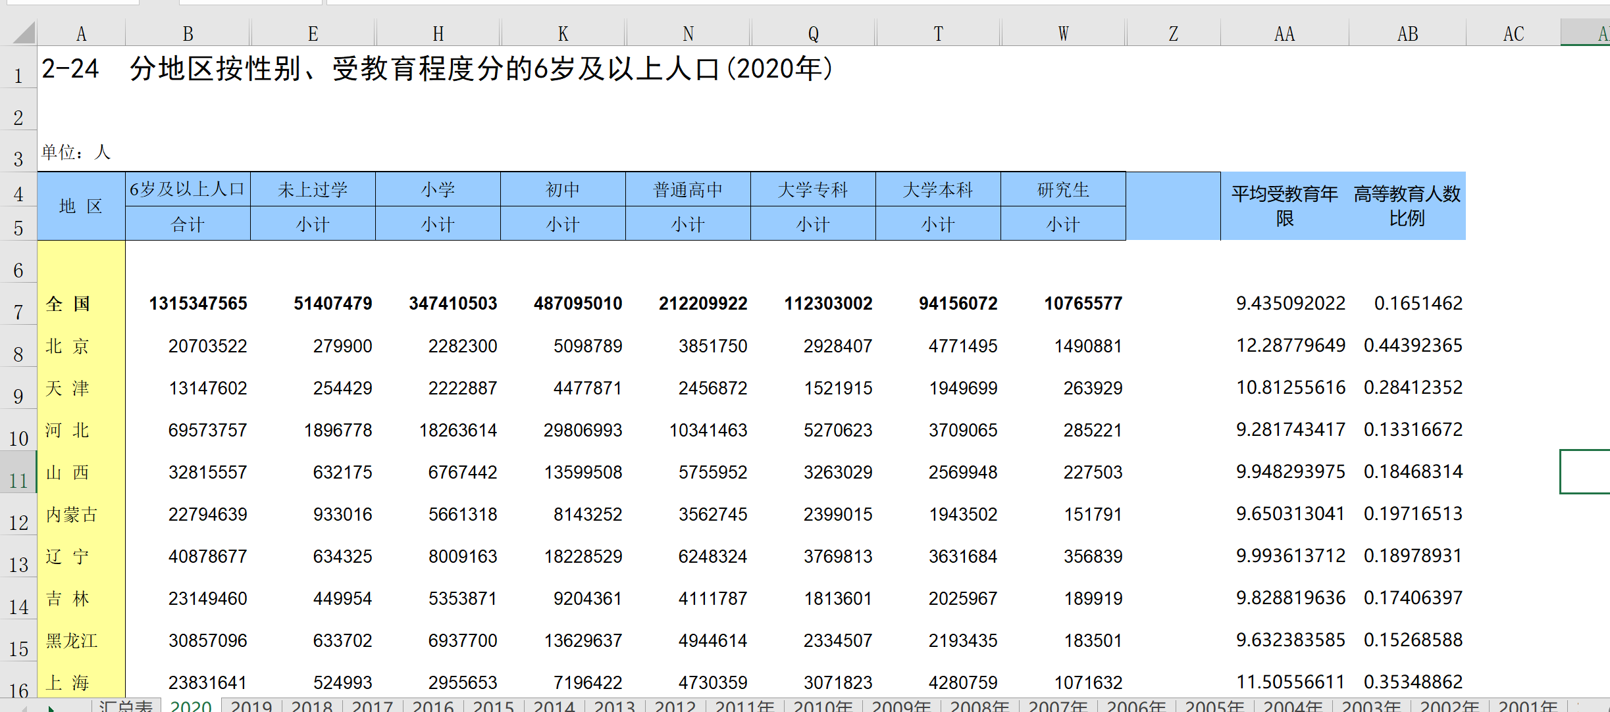Click the 高等教育人数比例 header cell
This screenshot has width=1610, height=712.
pyautogui.click(x=1407, y=206)
